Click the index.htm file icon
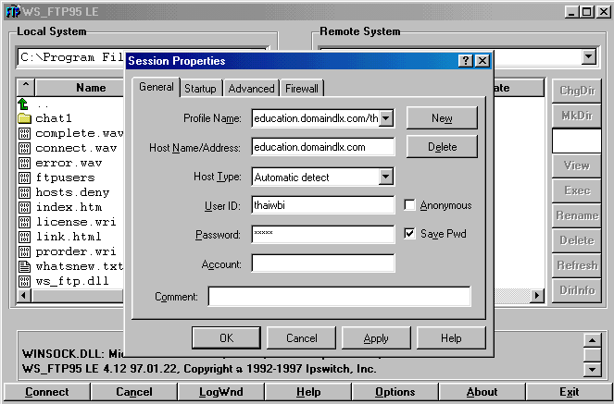614x404 pixels. [24, 207]
